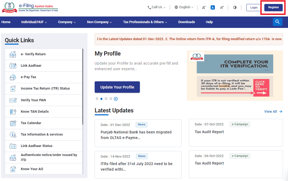The image size is (288, 181).
Task: Select the first carousel dot
Action: [97, 99]
